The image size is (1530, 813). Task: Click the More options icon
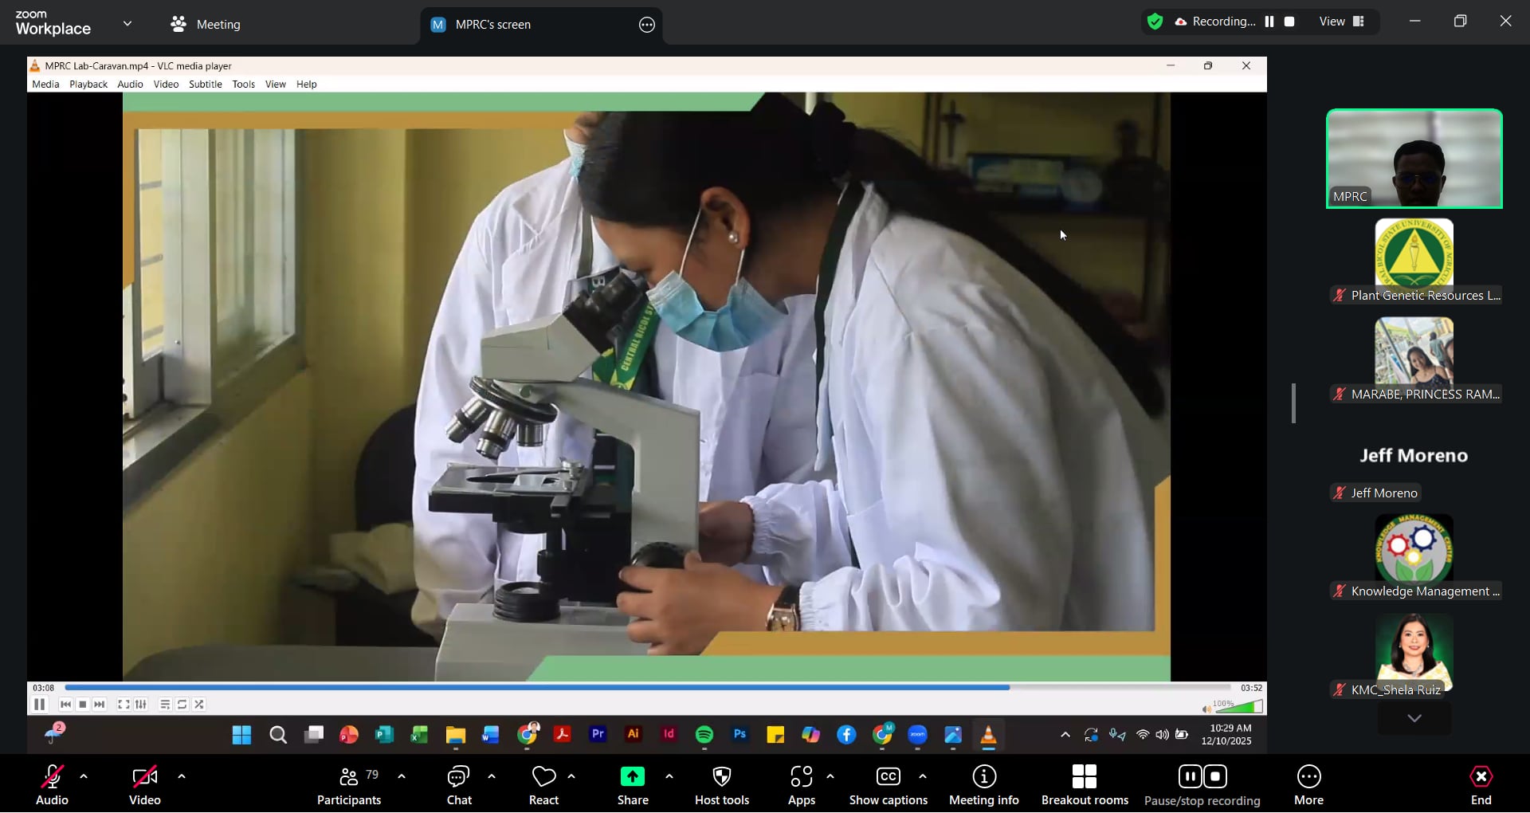[1308, 777]
